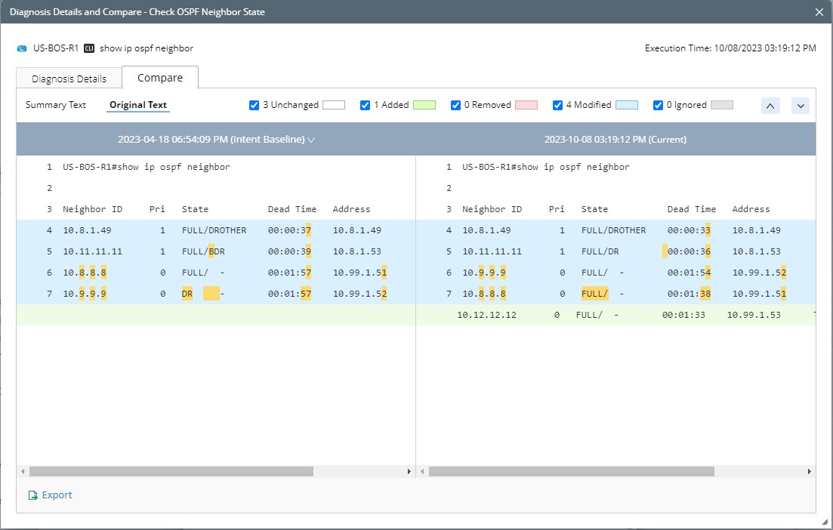Image resolution: width=833 pixels, height=530 pixels.
Task: Click right pane scrollbar left arrow
Action: [x=422, y=471]
